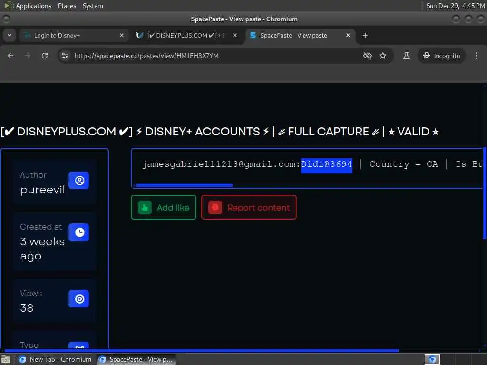Click the Views eye-target icon

(79, 298)
